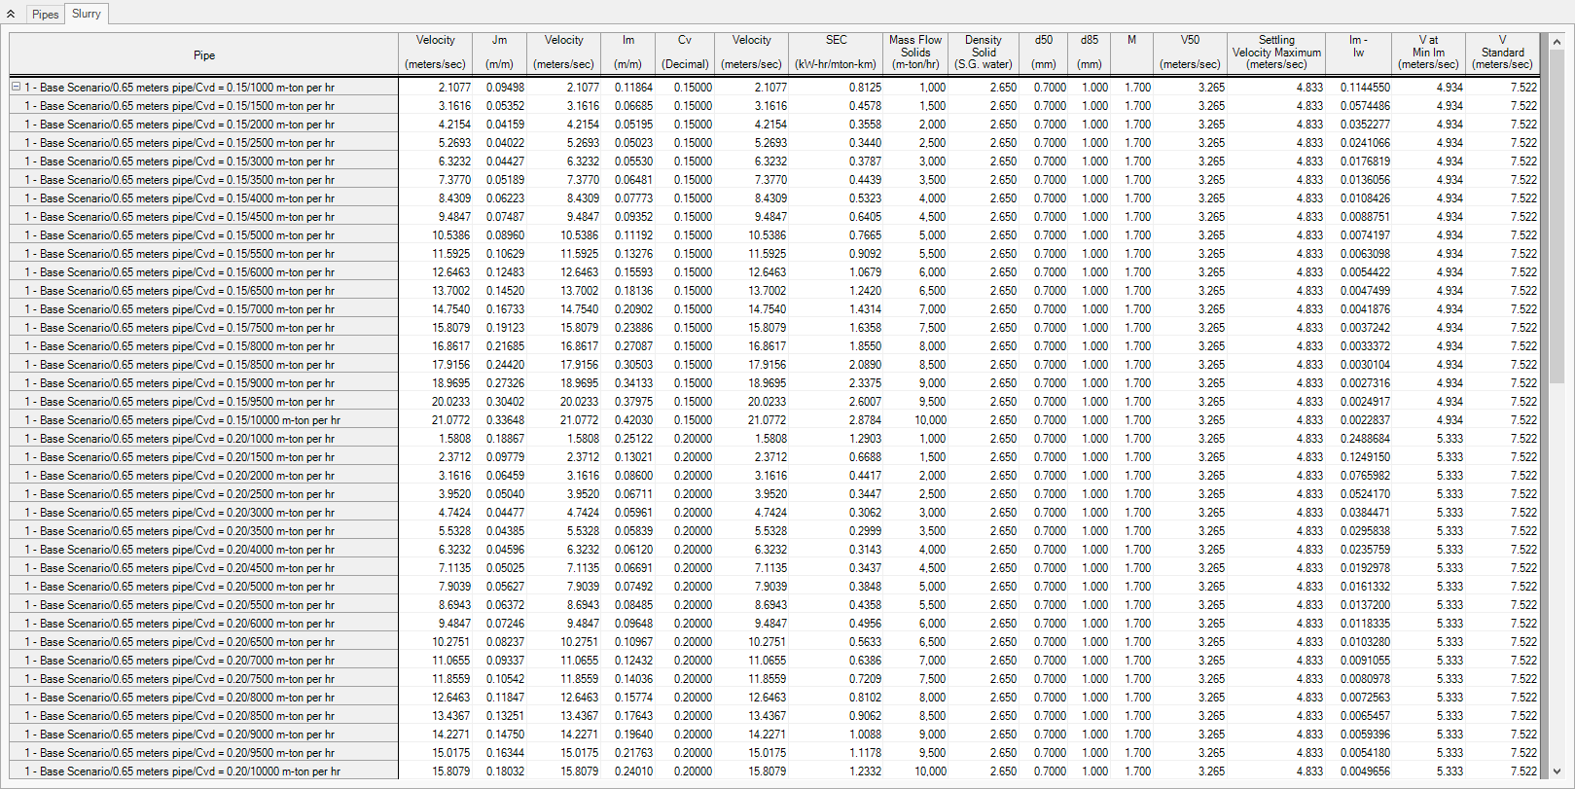Click the vertical scrollbar thumb
Image resolution: width=1575 pixels, height=789 pixels.
pyautogui.click(x=1557, y=214)
